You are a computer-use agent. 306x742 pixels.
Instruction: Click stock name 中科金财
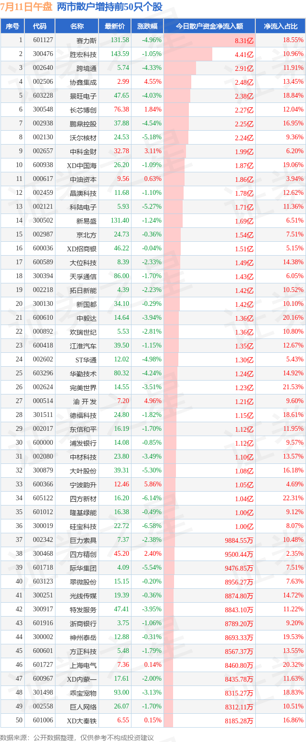point(83,152)
